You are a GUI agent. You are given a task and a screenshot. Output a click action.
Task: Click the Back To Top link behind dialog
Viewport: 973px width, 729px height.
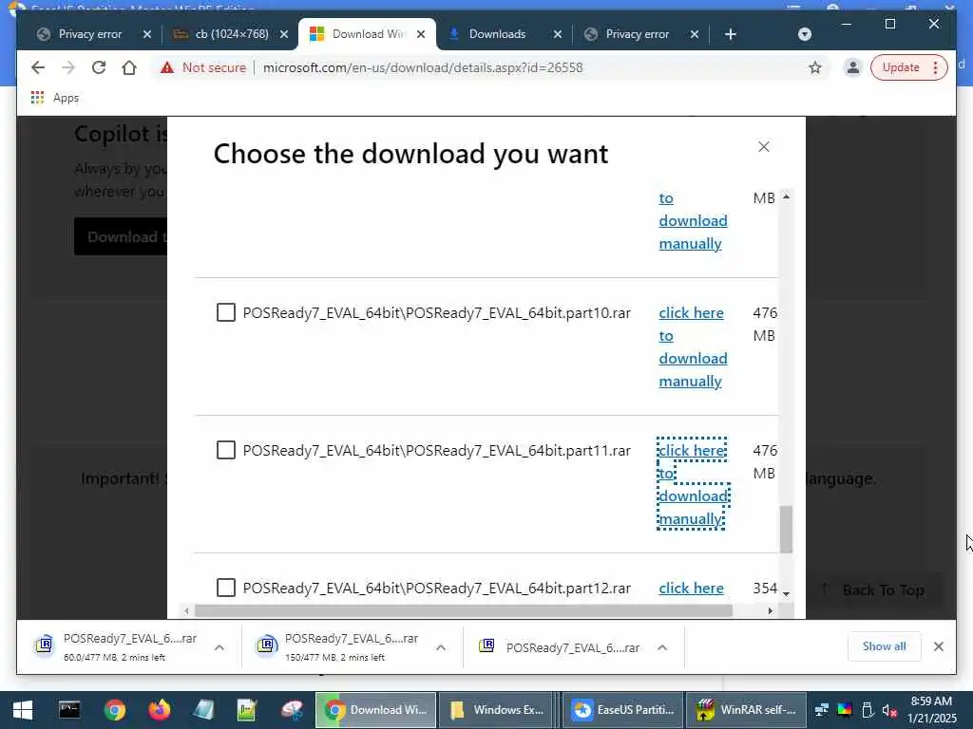point(875,590)
